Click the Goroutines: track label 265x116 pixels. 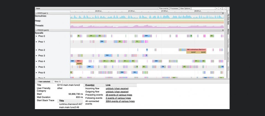coord(41,16)
